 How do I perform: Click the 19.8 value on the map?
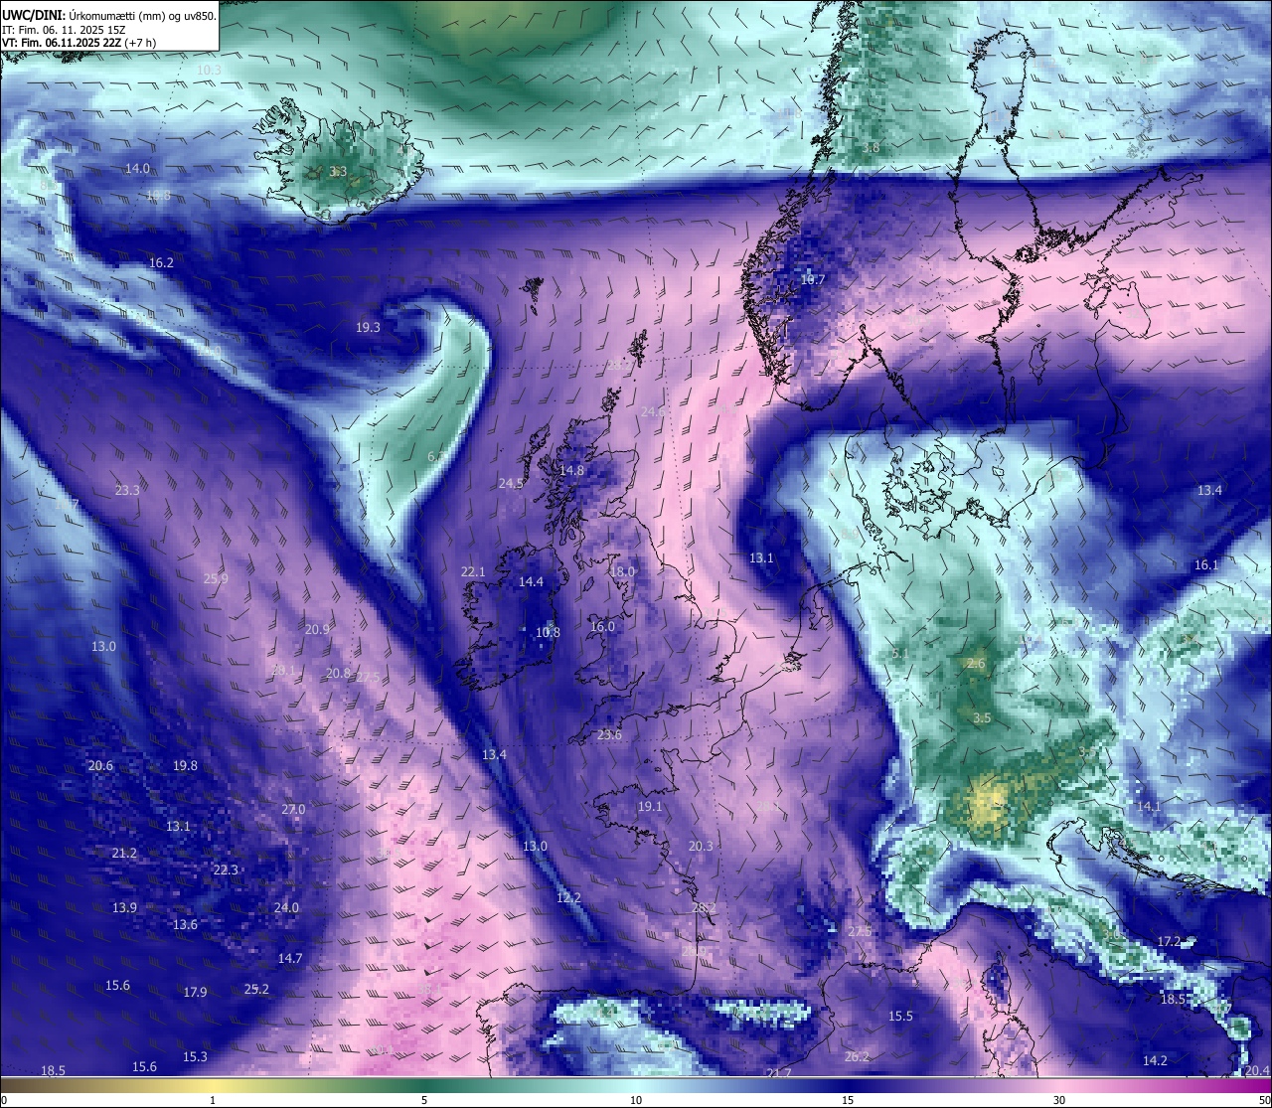click(185, 765)
